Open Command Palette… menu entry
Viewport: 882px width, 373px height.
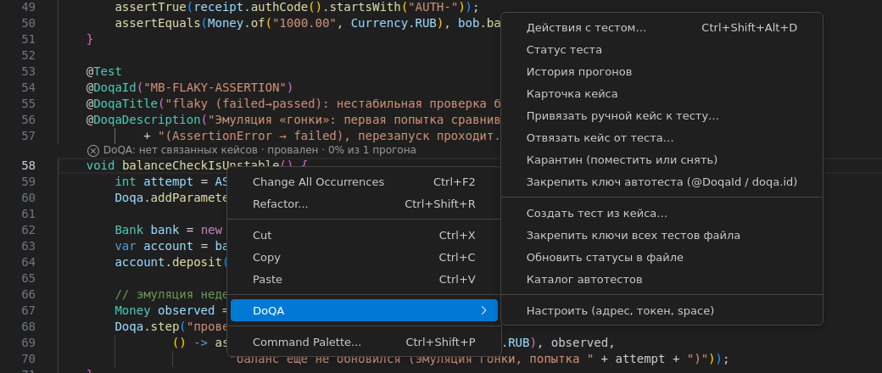coord(364,342)
